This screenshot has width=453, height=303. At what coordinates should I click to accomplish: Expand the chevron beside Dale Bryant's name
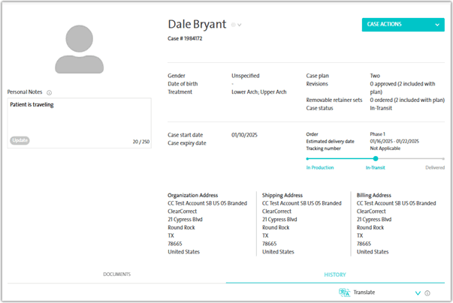pos(240,25)
